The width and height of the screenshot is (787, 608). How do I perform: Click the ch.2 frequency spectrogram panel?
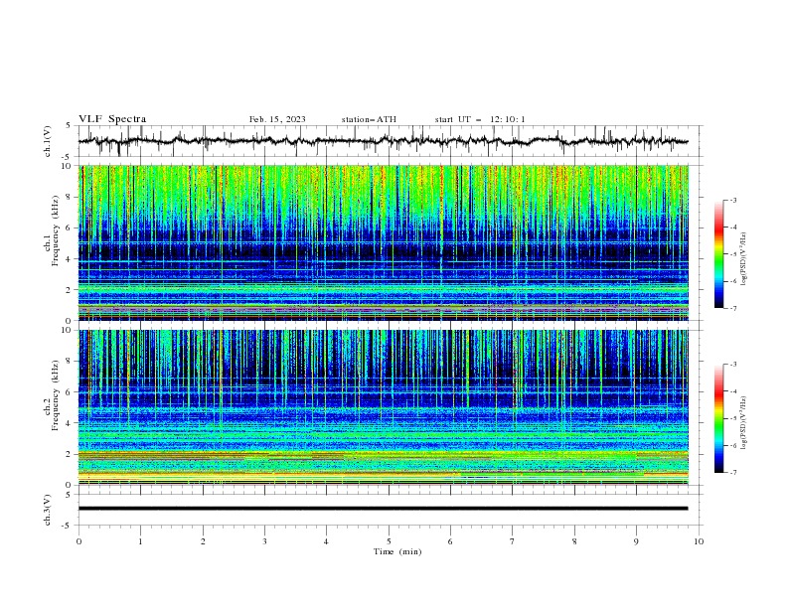tap(383, 407)
